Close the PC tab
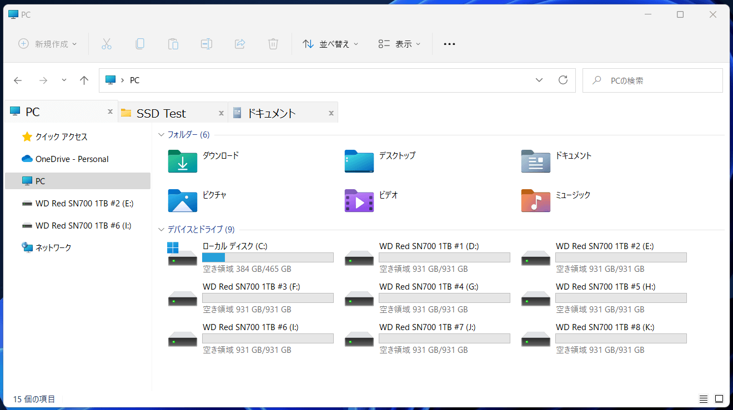Screen dimensions: 733x410 click(x=110, y=112)
